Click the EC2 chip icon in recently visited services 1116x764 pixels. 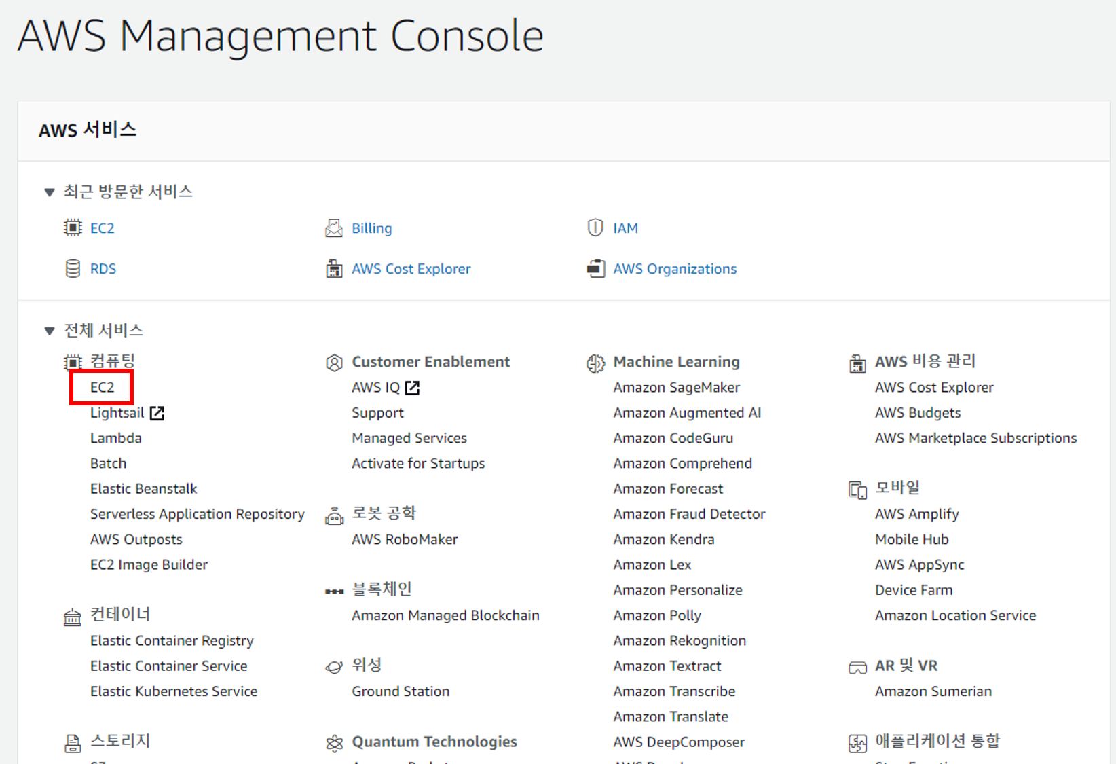pos(73,228)
